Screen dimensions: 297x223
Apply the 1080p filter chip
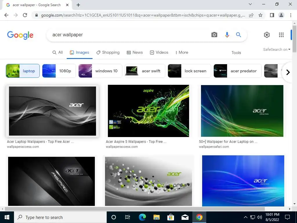click(x=59, y=71)
